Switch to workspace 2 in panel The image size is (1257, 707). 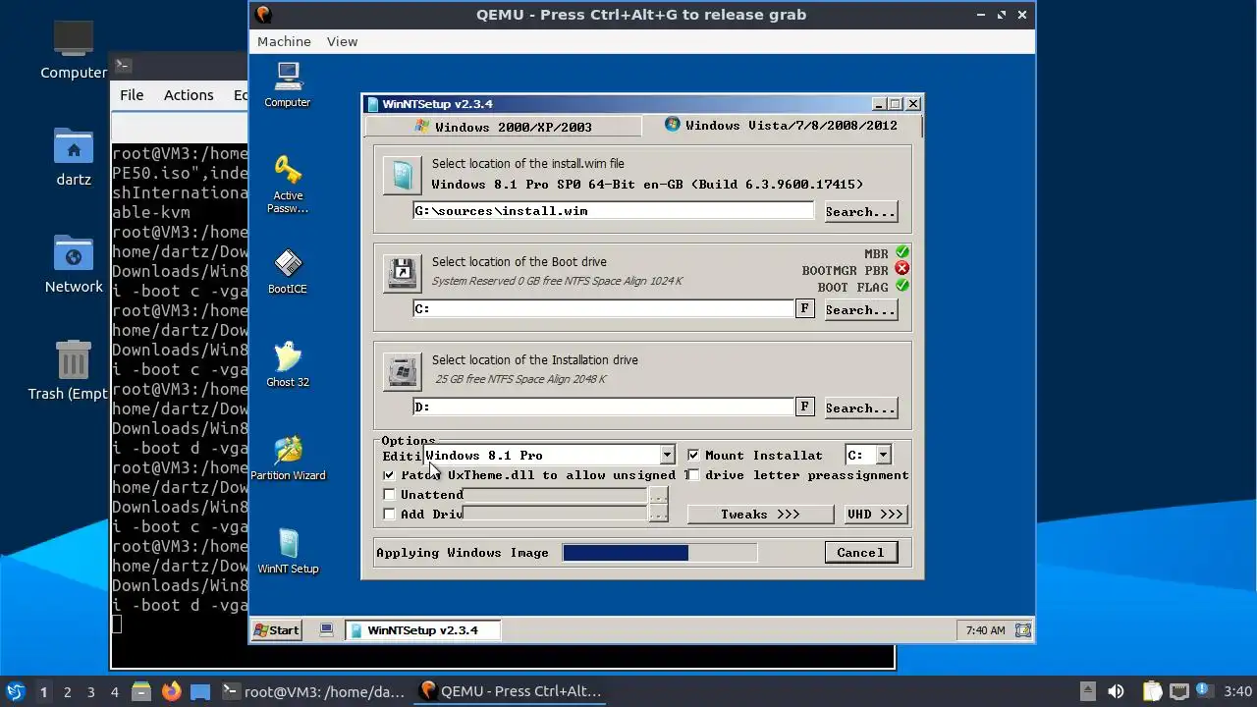tap(67, 691)
